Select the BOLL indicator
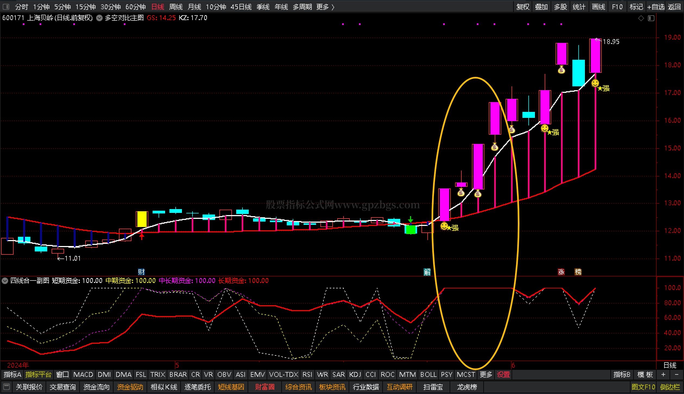The width and height of the screenshot is (684, 394). click(x=428, y=374)
